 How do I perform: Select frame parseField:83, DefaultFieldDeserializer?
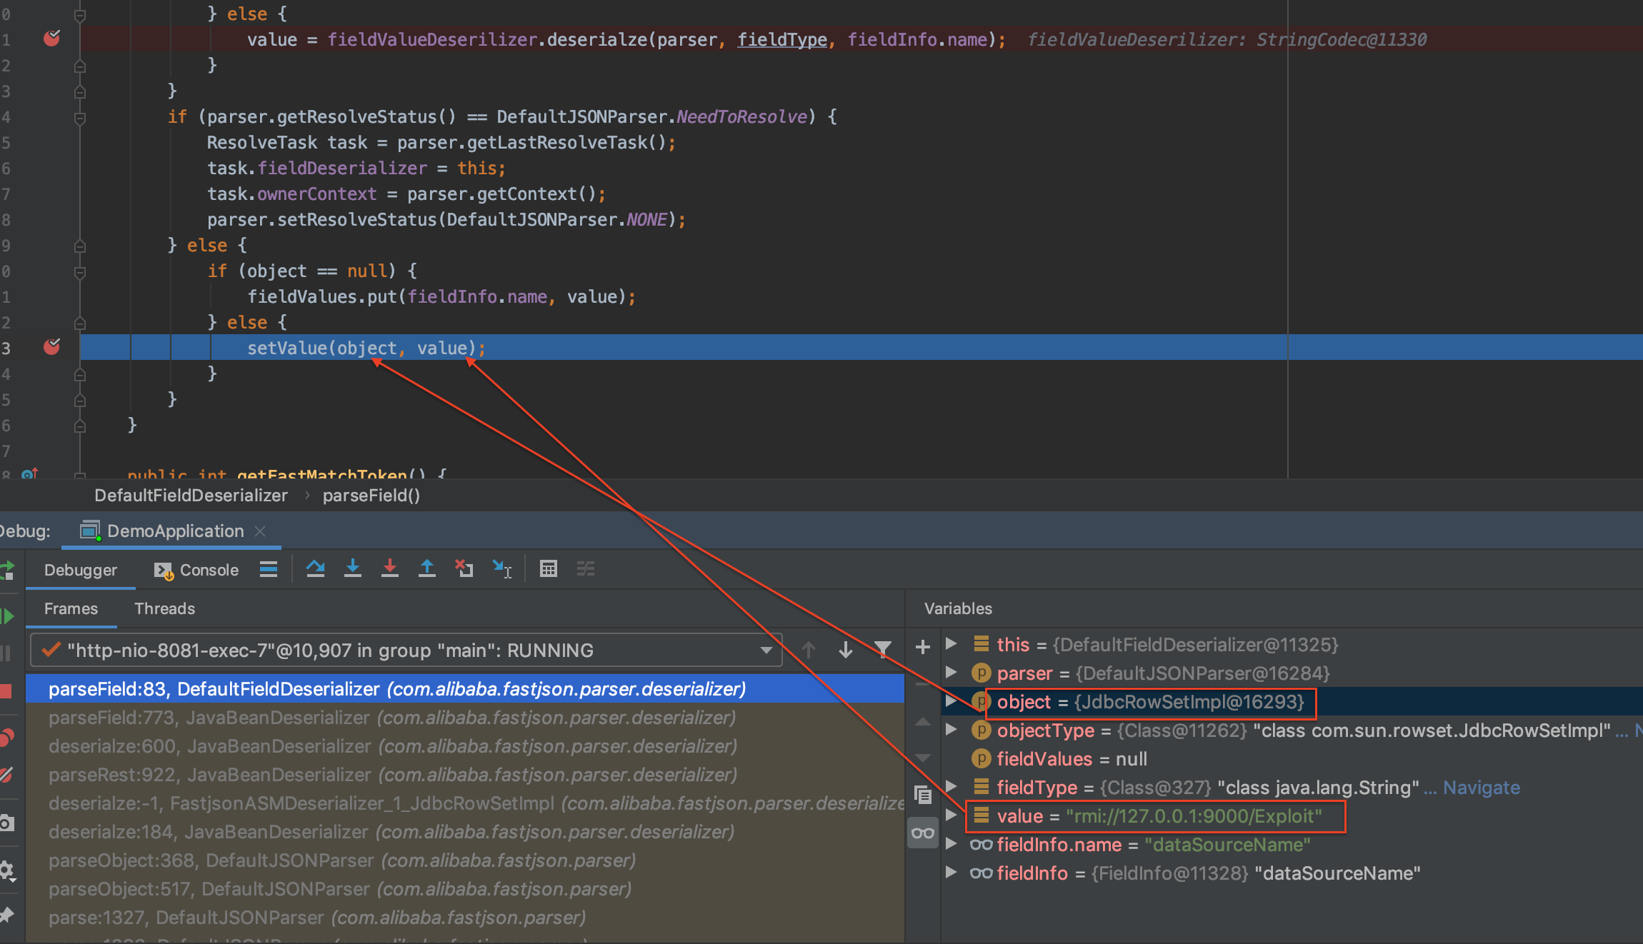[x=465, y=689]
